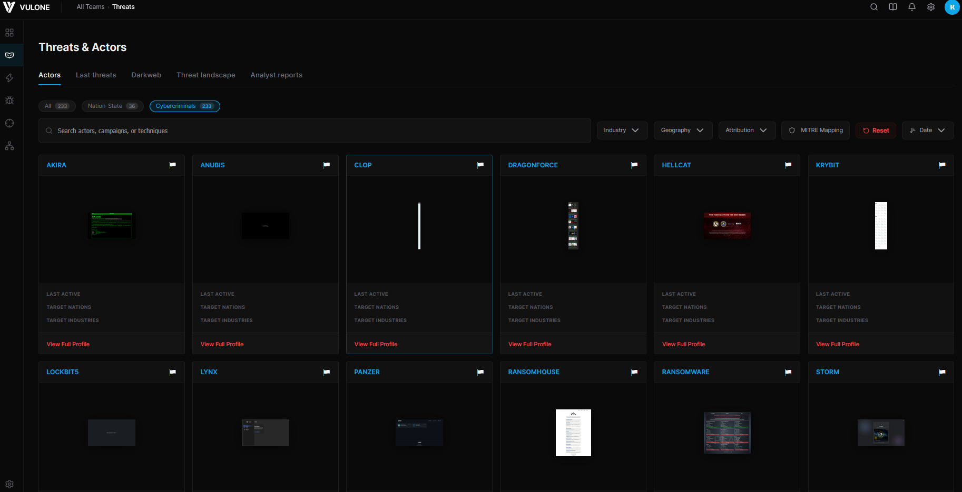Toggle MITRE Mapping filter

pos(816,130)
